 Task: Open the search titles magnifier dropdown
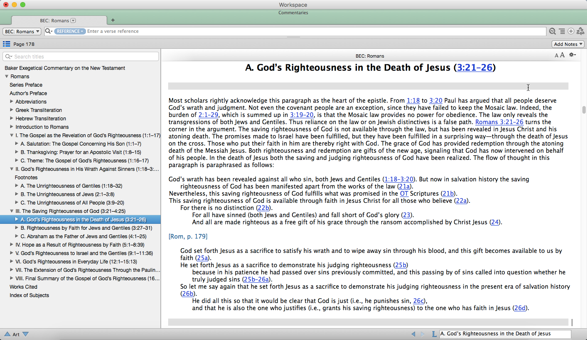[x=9, y=56]
